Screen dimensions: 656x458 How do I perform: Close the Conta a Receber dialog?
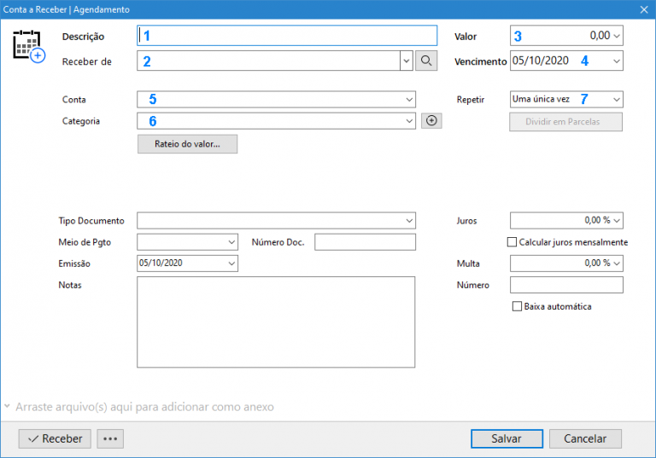tap(644, 9)
